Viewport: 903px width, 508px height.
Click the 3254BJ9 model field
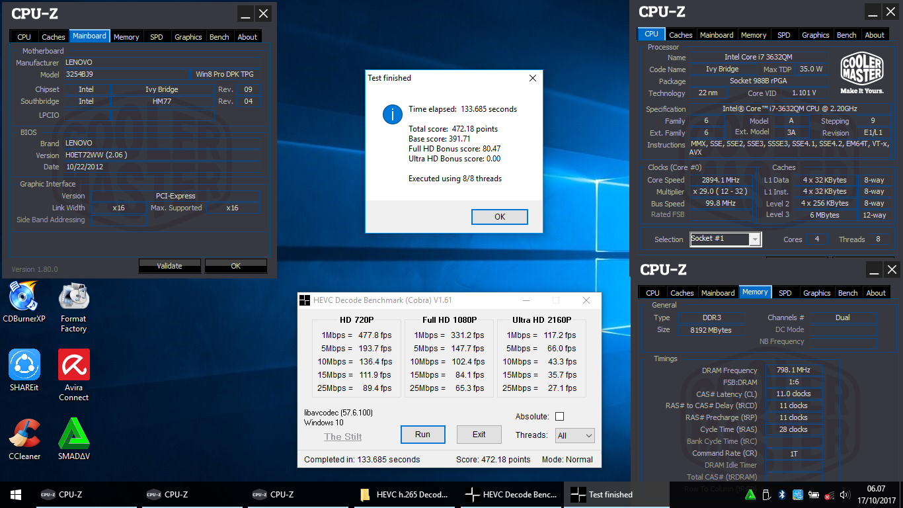[x=126, y=75]
